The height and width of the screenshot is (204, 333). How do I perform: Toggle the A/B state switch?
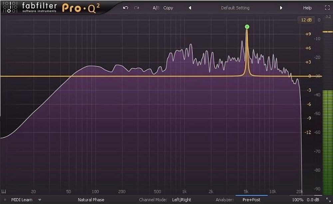pyautogui.click(x=156, y=8)
